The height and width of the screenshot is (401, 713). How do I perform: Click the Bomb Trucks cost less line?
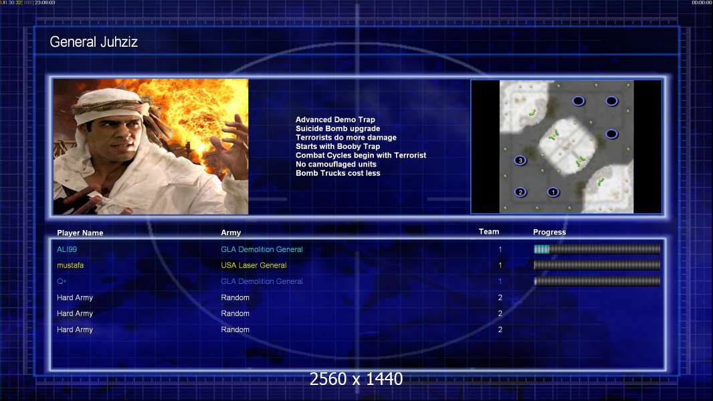[x=338, y=173]
